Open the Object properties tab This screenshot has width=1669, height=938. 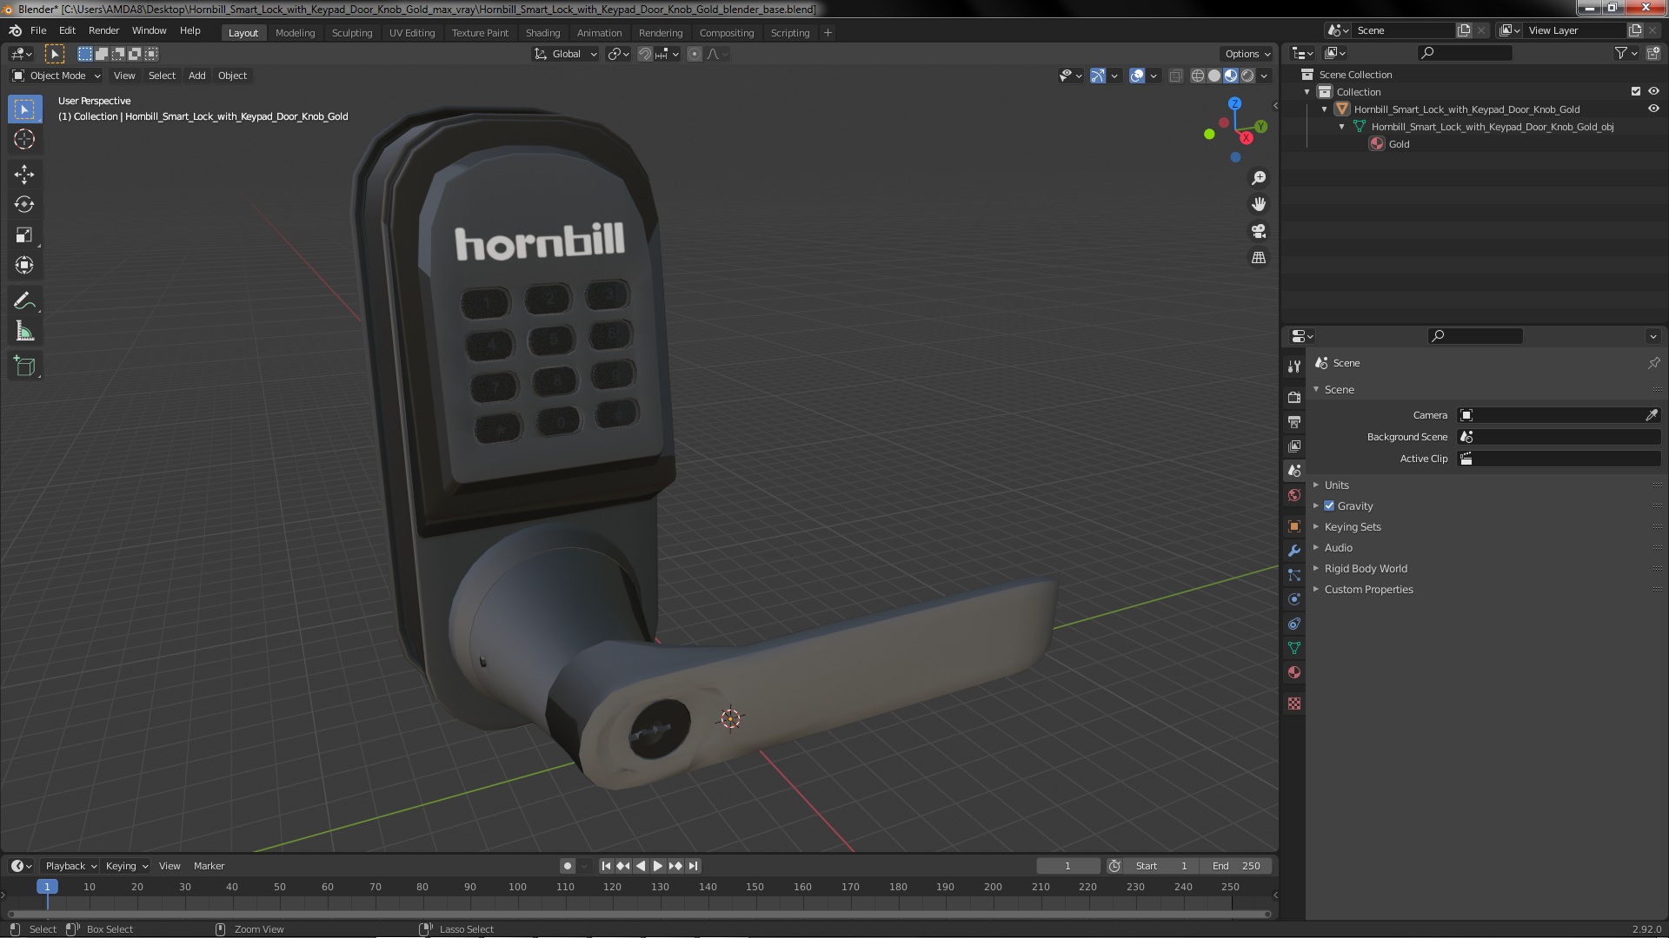(x=1293, y=526)
